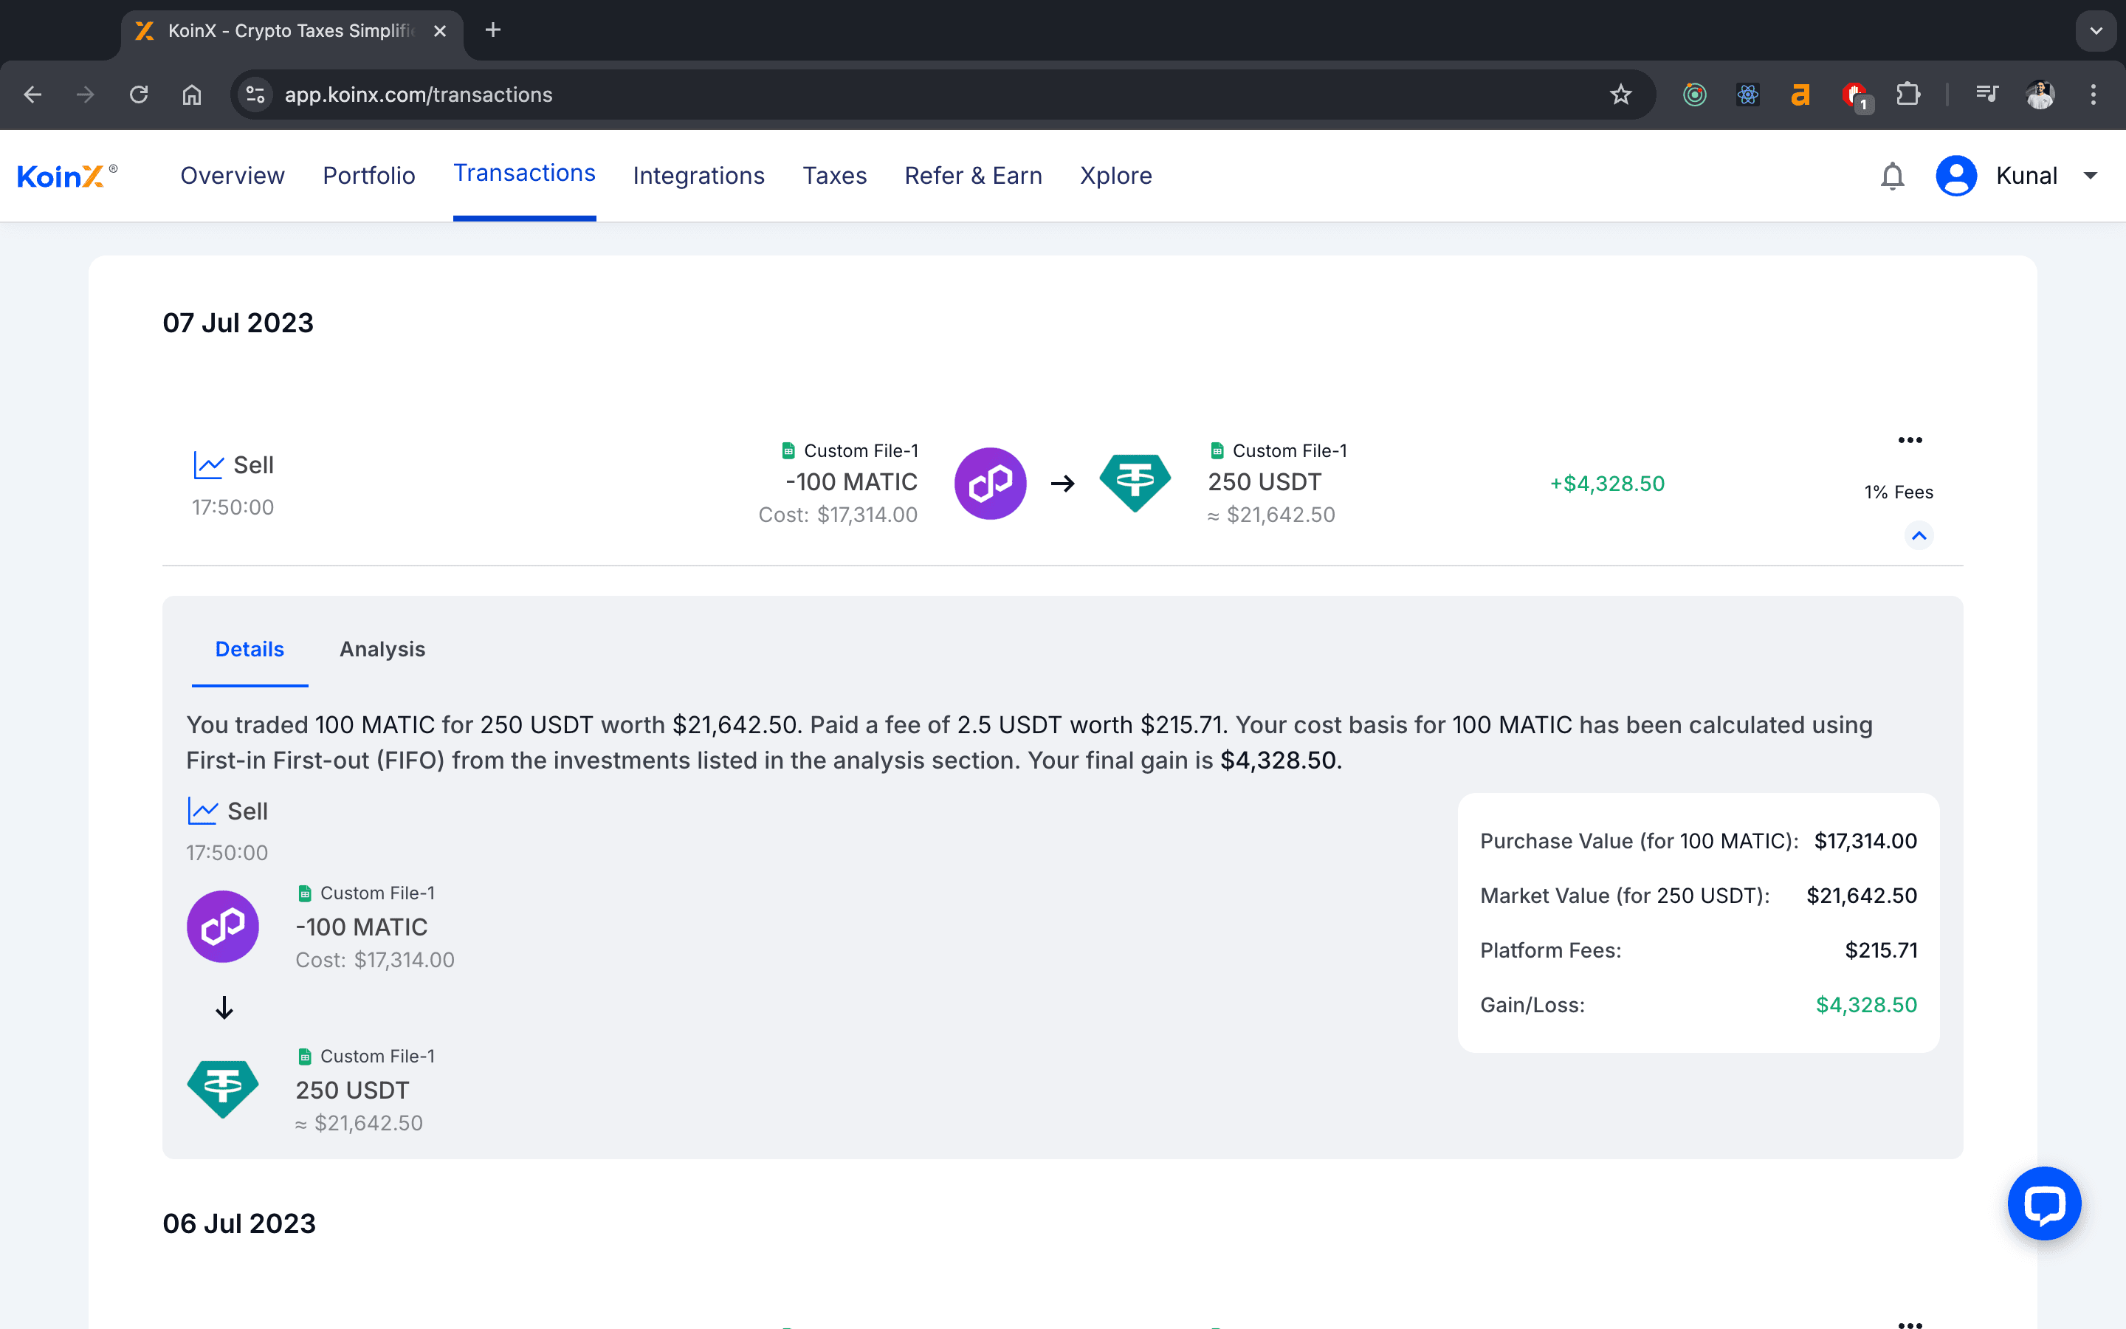Click the address bar URL
This screenshot has height=1329, width=2126.
click(418, 94)
